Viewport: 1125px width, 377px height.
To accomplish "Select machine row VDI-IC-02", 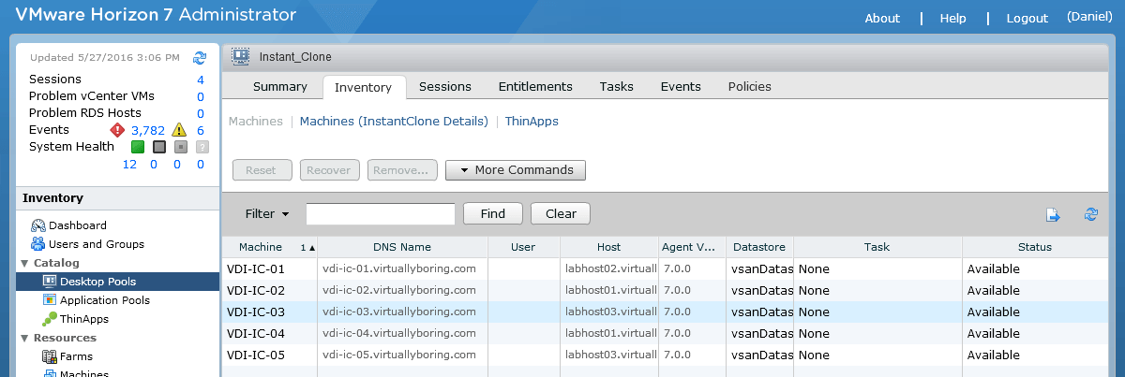I will click(x=665, y=290).
